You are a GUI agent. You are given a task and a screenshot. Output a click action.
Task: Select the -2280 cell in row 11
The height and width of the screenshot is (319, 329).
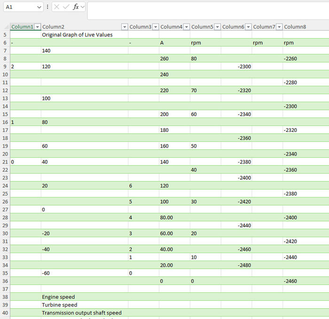click(x=305, y=82)
